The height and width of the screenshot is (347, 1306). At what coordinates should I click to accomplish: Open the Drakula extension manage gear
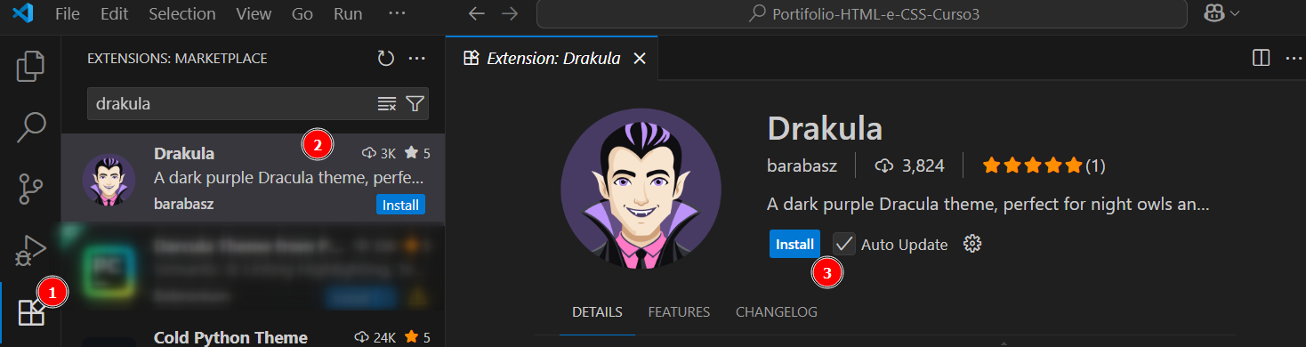(972, 244)
